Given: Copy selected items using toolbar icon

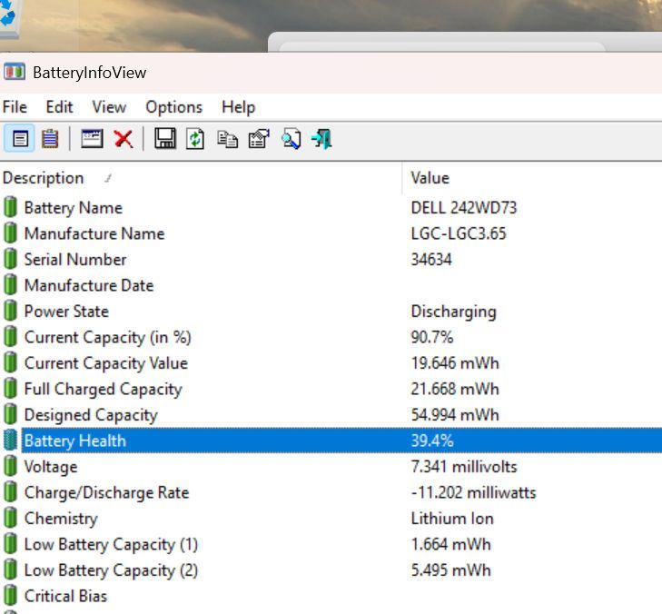Looking at the screenshot, I should click(x=227, y=139).
